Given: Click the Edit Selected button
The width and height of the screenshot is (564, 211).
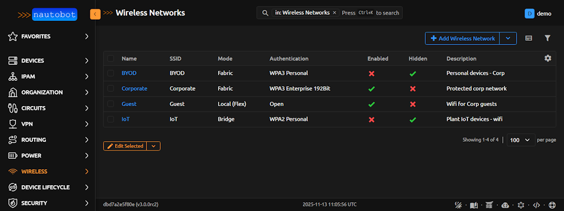Looking at the screenshot, I should [125, 146].
